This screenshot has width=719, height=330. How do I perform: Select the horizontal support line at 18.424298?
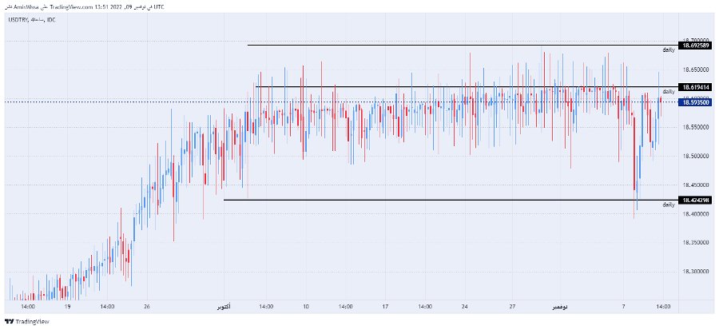click(451, 200)
